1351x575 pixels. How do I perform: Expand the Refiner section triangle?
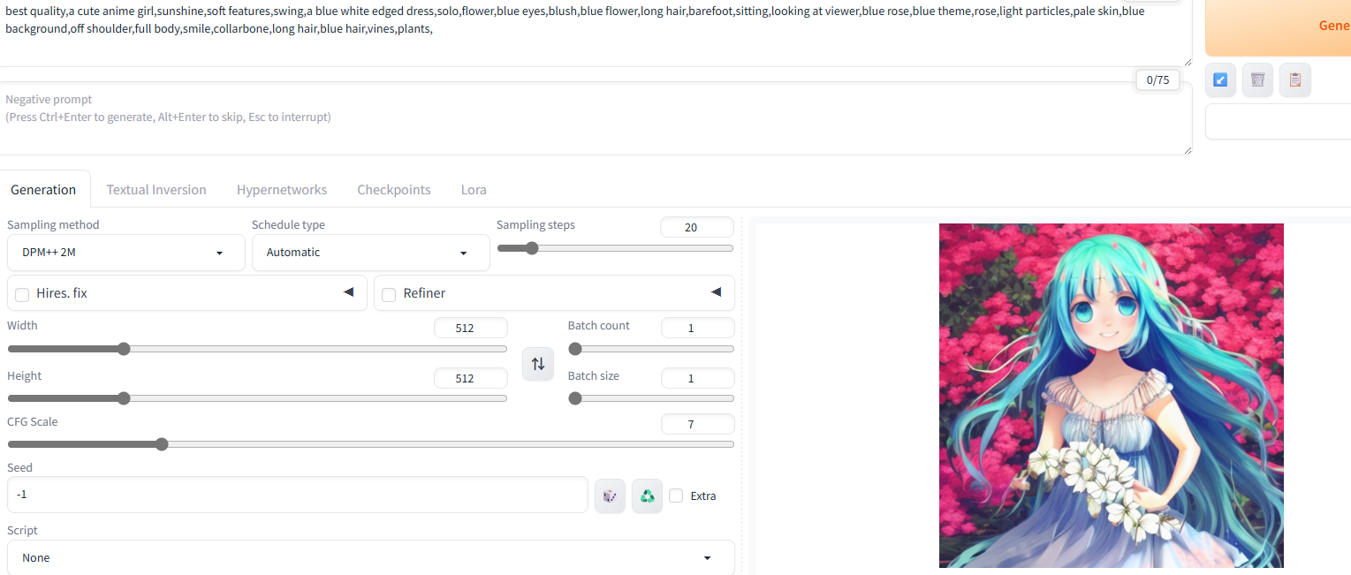(x=716, y=292)
